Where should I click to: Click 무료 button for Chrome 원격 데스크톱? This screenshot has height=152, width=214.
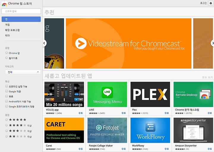(x=210, y=113)
